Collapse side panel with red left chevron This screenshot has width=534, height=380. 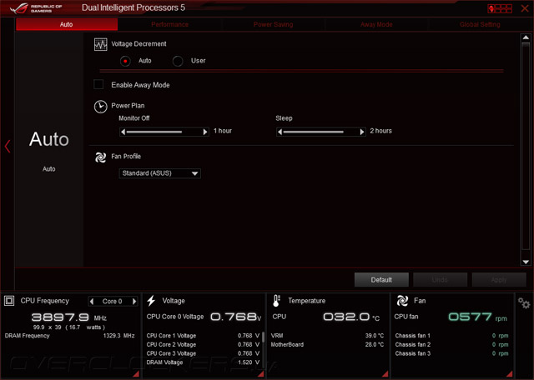[8, 147]
